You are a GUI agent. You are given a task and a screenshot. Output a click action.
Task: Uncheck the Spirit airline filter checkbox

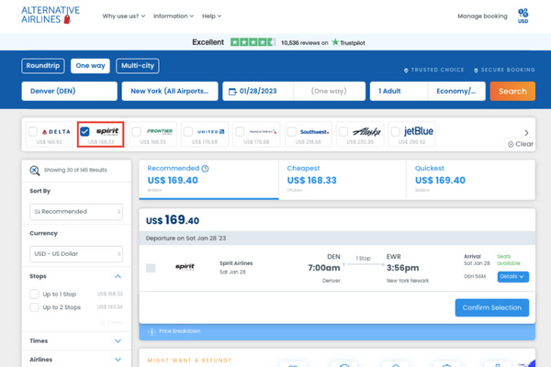(x=84, y=132)
